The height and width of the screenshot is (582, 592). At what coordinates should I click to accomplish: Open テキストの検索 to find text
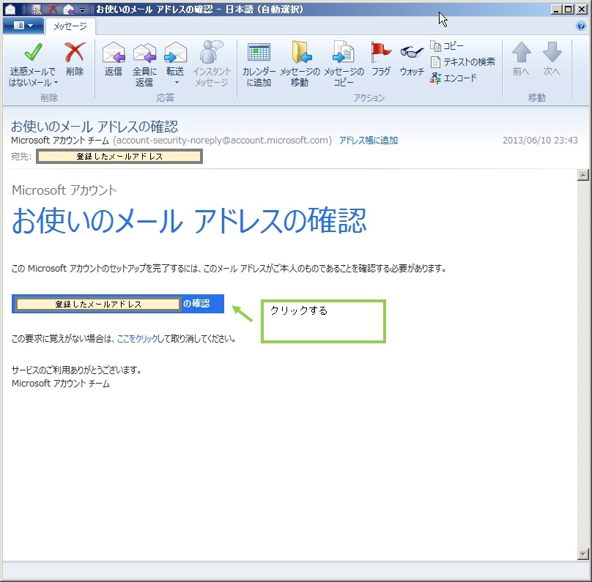click(463, 61)
